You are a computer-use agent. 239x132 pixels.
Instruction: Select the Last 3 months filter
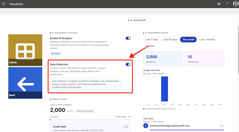[207, 39]
